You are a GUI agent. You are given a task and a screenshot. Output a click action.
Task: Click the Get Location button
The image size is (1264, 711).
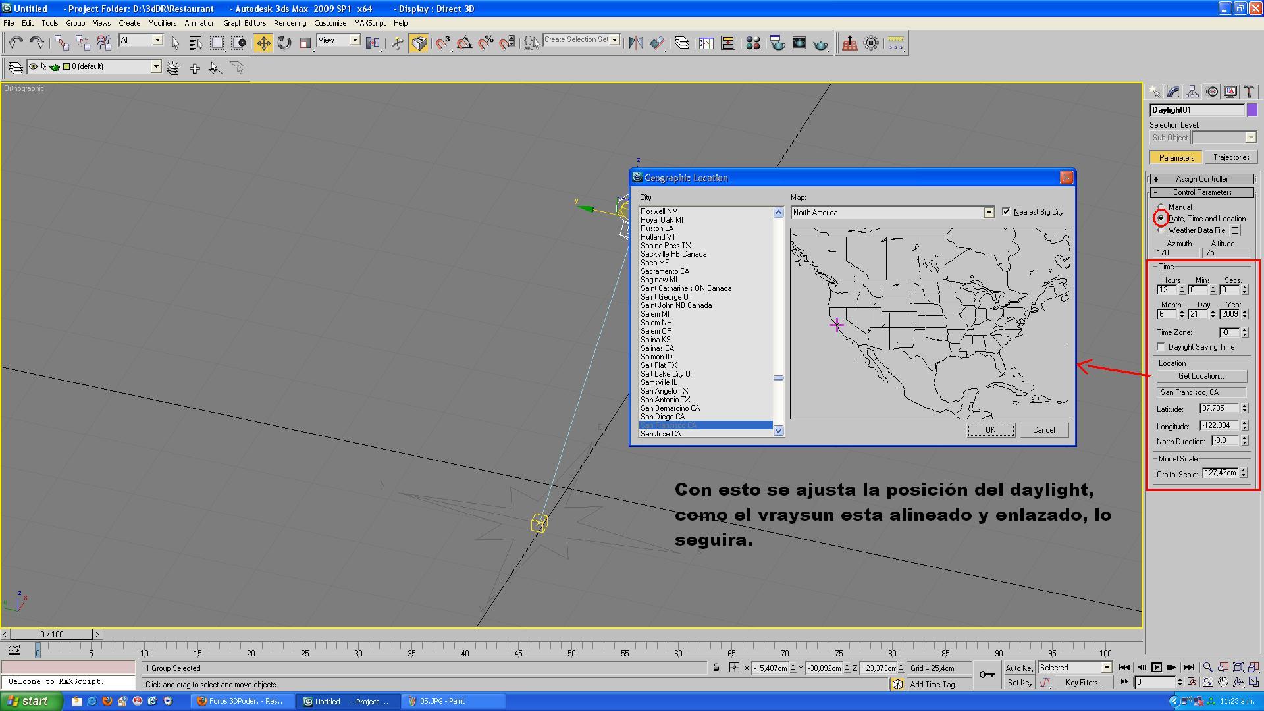(1201, 376)
